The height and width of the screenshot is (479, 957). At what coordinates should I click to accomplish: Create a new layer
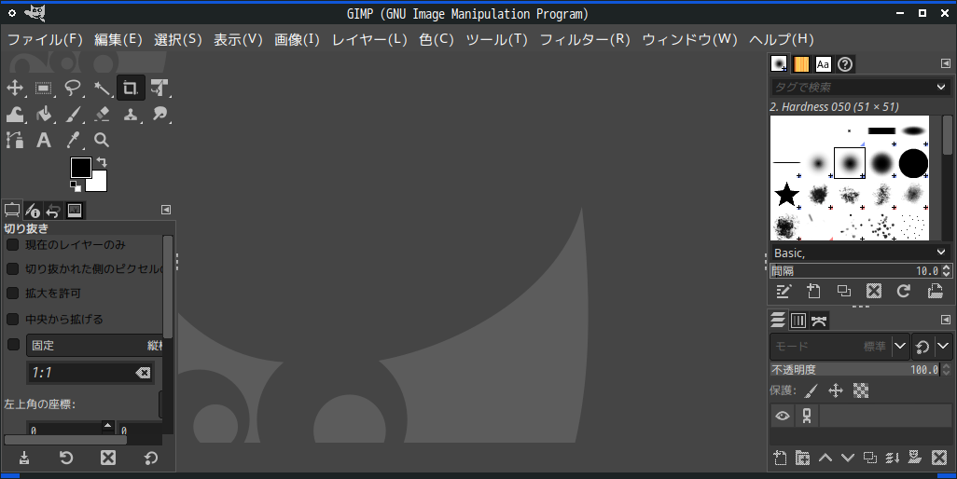pyautogui.click(x=780, y=458)
